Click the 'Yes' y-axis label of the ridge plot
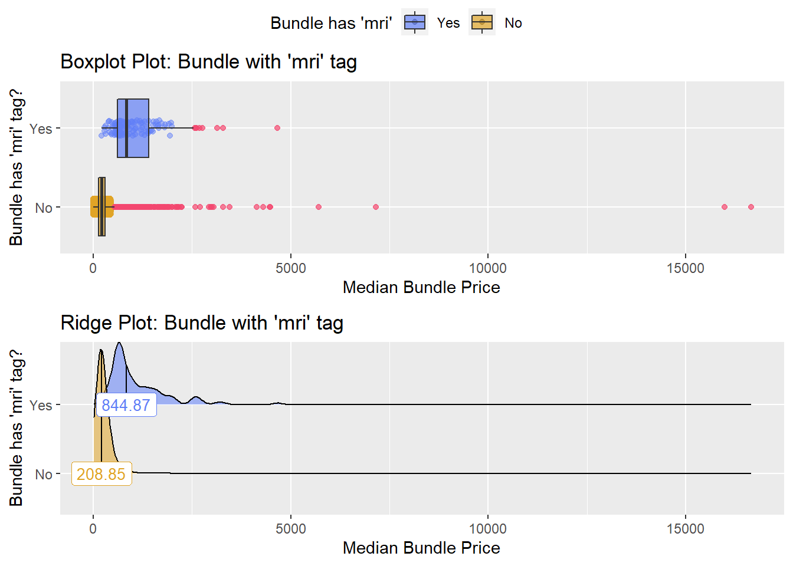The width and height of the screenshot is (793, 566). click(41, 405)
